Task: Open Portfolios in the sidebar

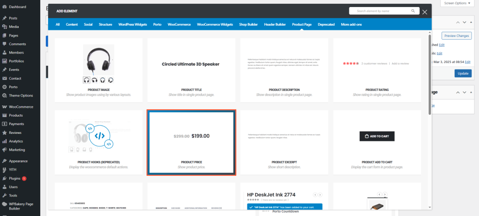Action: pos(16,61)
